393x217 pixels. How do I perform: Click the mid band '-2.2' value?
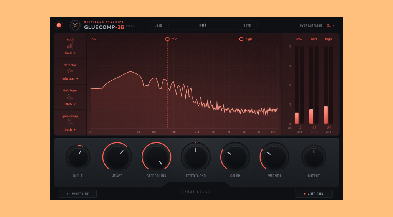click(x=314, y=128)
